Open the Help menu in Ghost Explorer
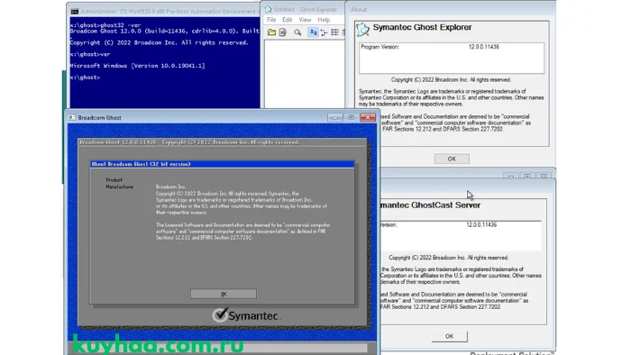Screen dimensions: 631x355 click(x=324, y=20)
